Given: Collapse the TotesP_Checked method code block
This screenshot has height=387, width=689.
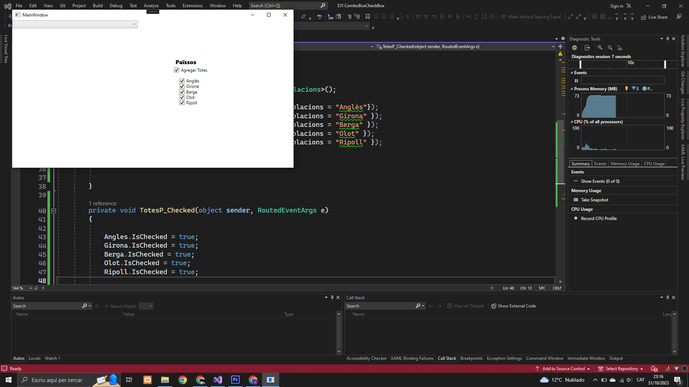Looking at the screenshot, I should tap(53, 211).
